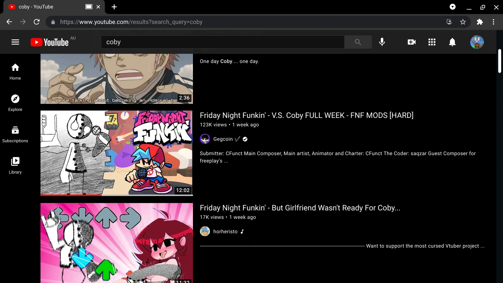Viewport: 503px width, 283px height.
Task: Open Explore in the sidebar
Action: point(15,103)
